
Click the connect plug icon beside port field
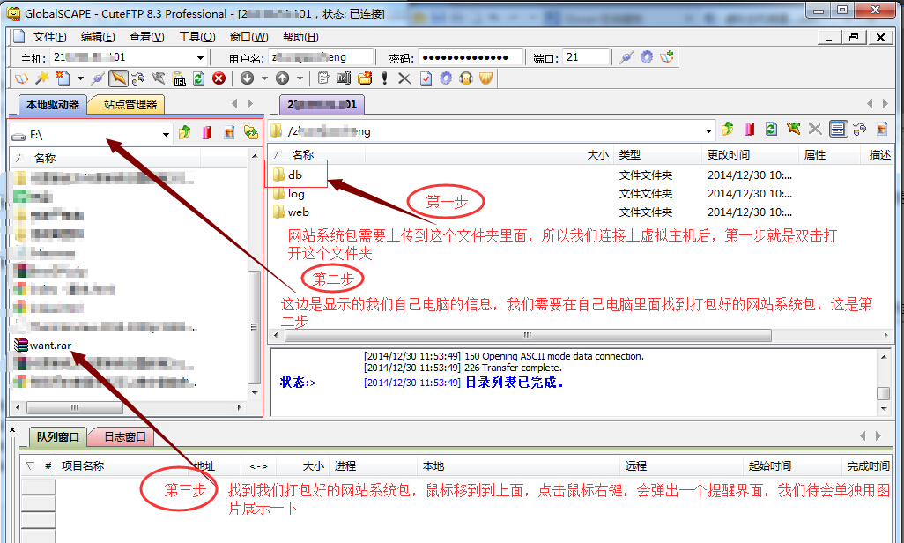coord(626,57)
